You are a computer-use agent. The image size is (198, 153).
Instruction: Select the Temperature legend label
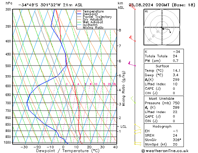click(x=93, y=11)
